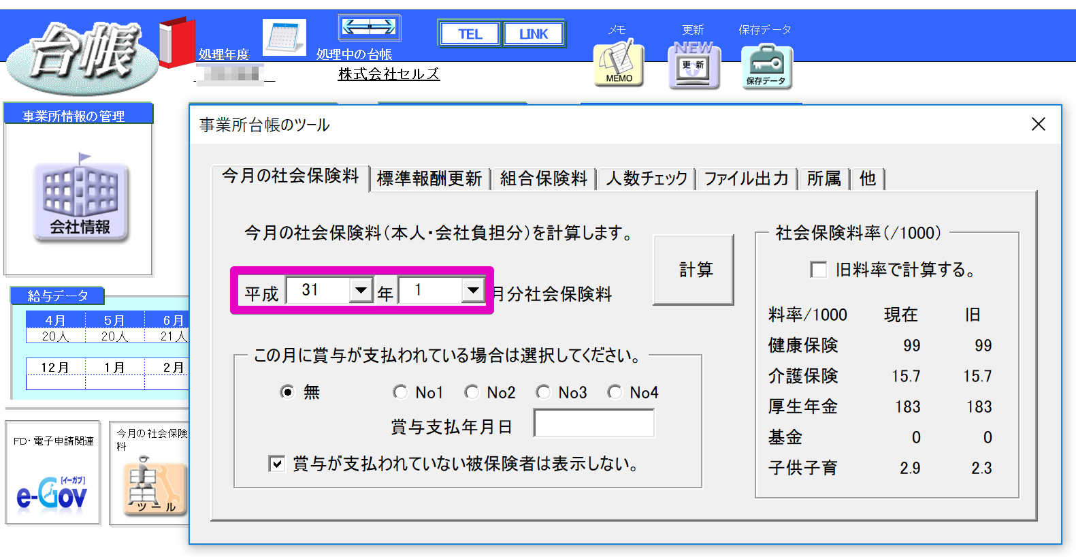Click the 賞与支払年月日 input field

coord(594,423)
